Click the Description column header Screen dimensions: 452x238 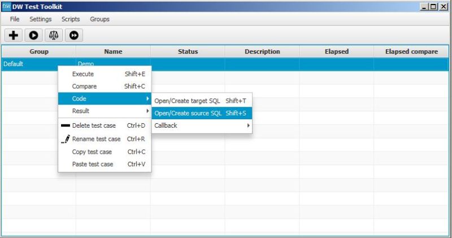[262, 51]
